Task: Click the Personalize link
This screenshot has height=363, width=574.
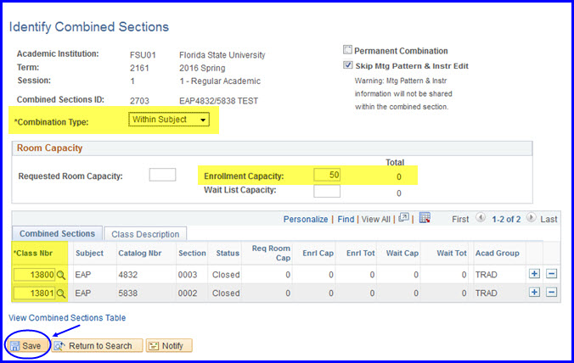Action: pos(306,220)
